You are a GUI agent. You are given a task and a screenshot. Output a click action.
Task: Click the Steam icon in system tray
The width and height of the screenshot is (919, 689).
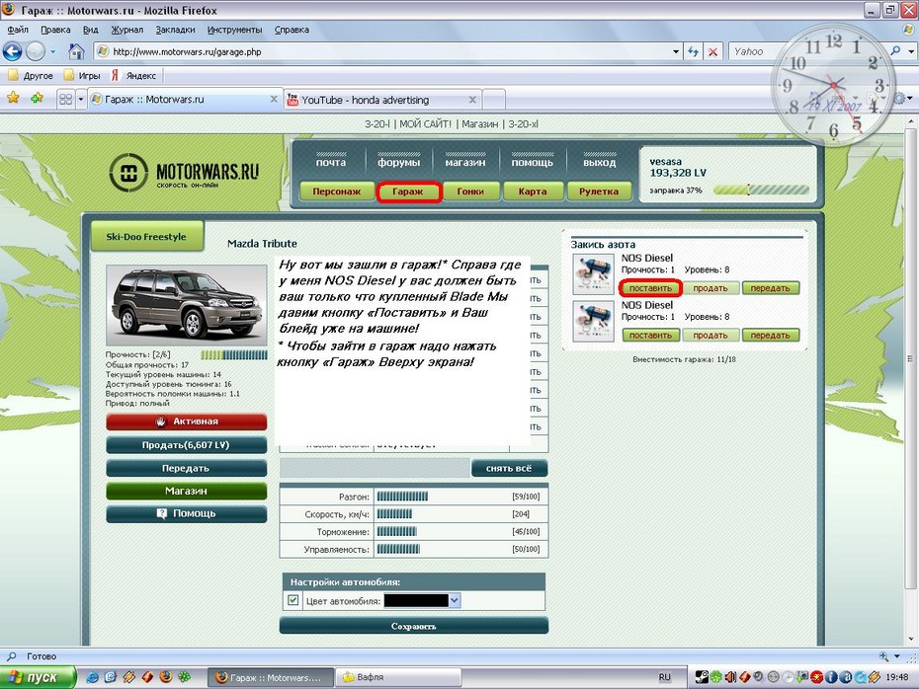[701, 677]
